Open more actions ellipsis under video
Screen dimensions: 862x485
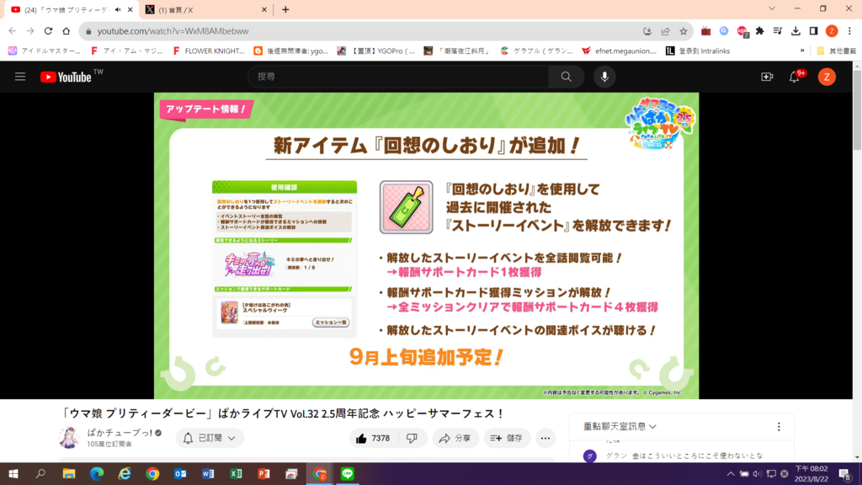(545, 438)
